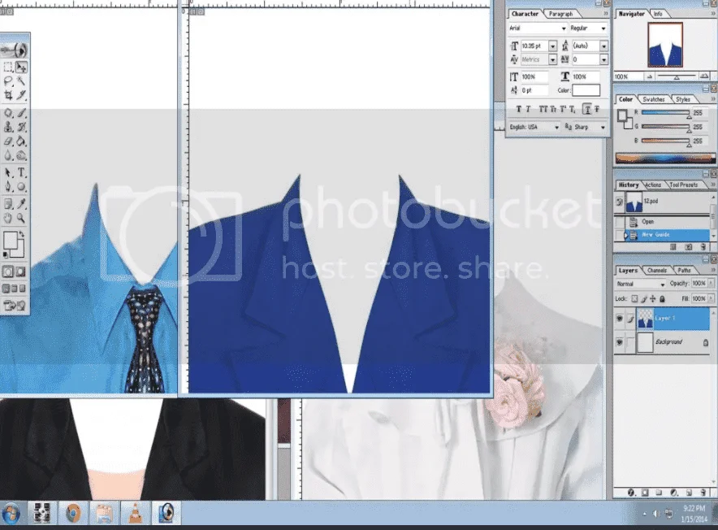The image size is (718, 530).
Task: Select the Path Selection arrow tool
Action: pyautogui.click(x=8, y=173)
